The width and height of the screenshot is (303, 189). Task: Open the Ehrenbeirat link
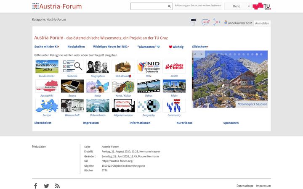[x=43, y=123]
